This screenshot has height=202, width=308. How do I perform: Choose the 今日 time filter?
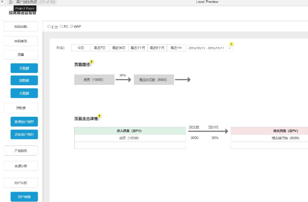pyautogui.click(x=80, y=48)
